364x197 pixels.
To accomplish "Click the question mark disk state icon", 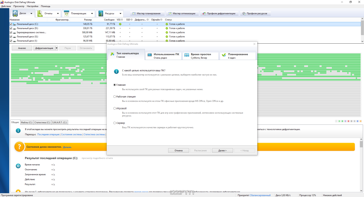I will (19, 147).
